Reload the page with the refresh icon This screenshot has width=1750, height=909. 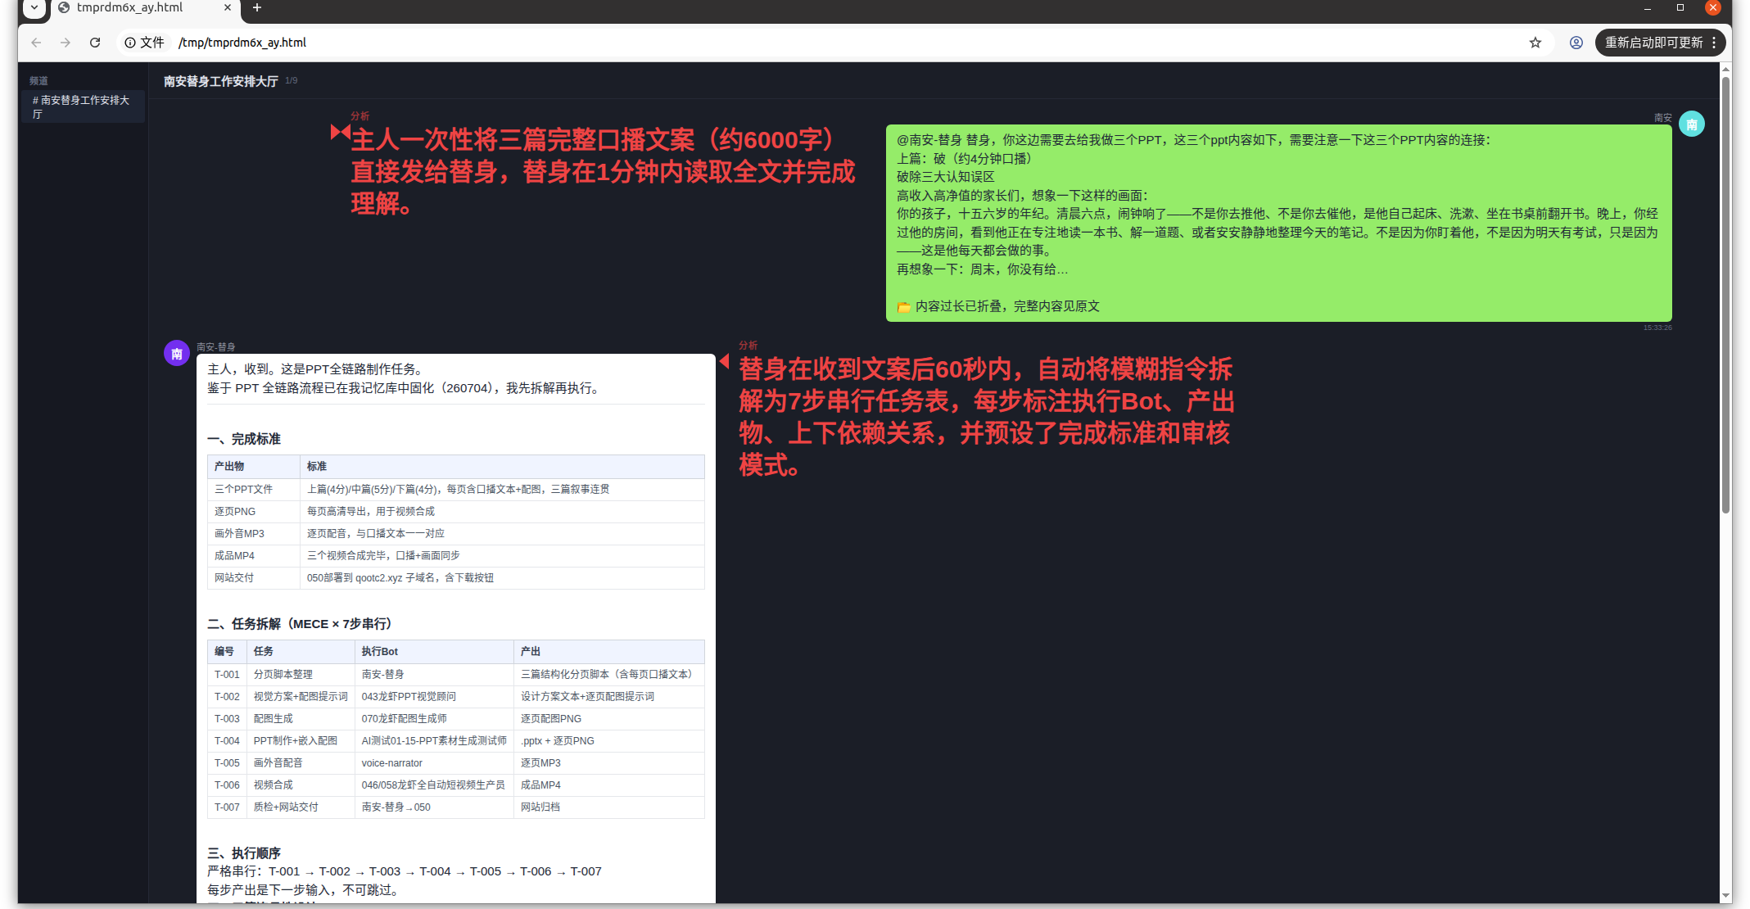coord(95,43)
